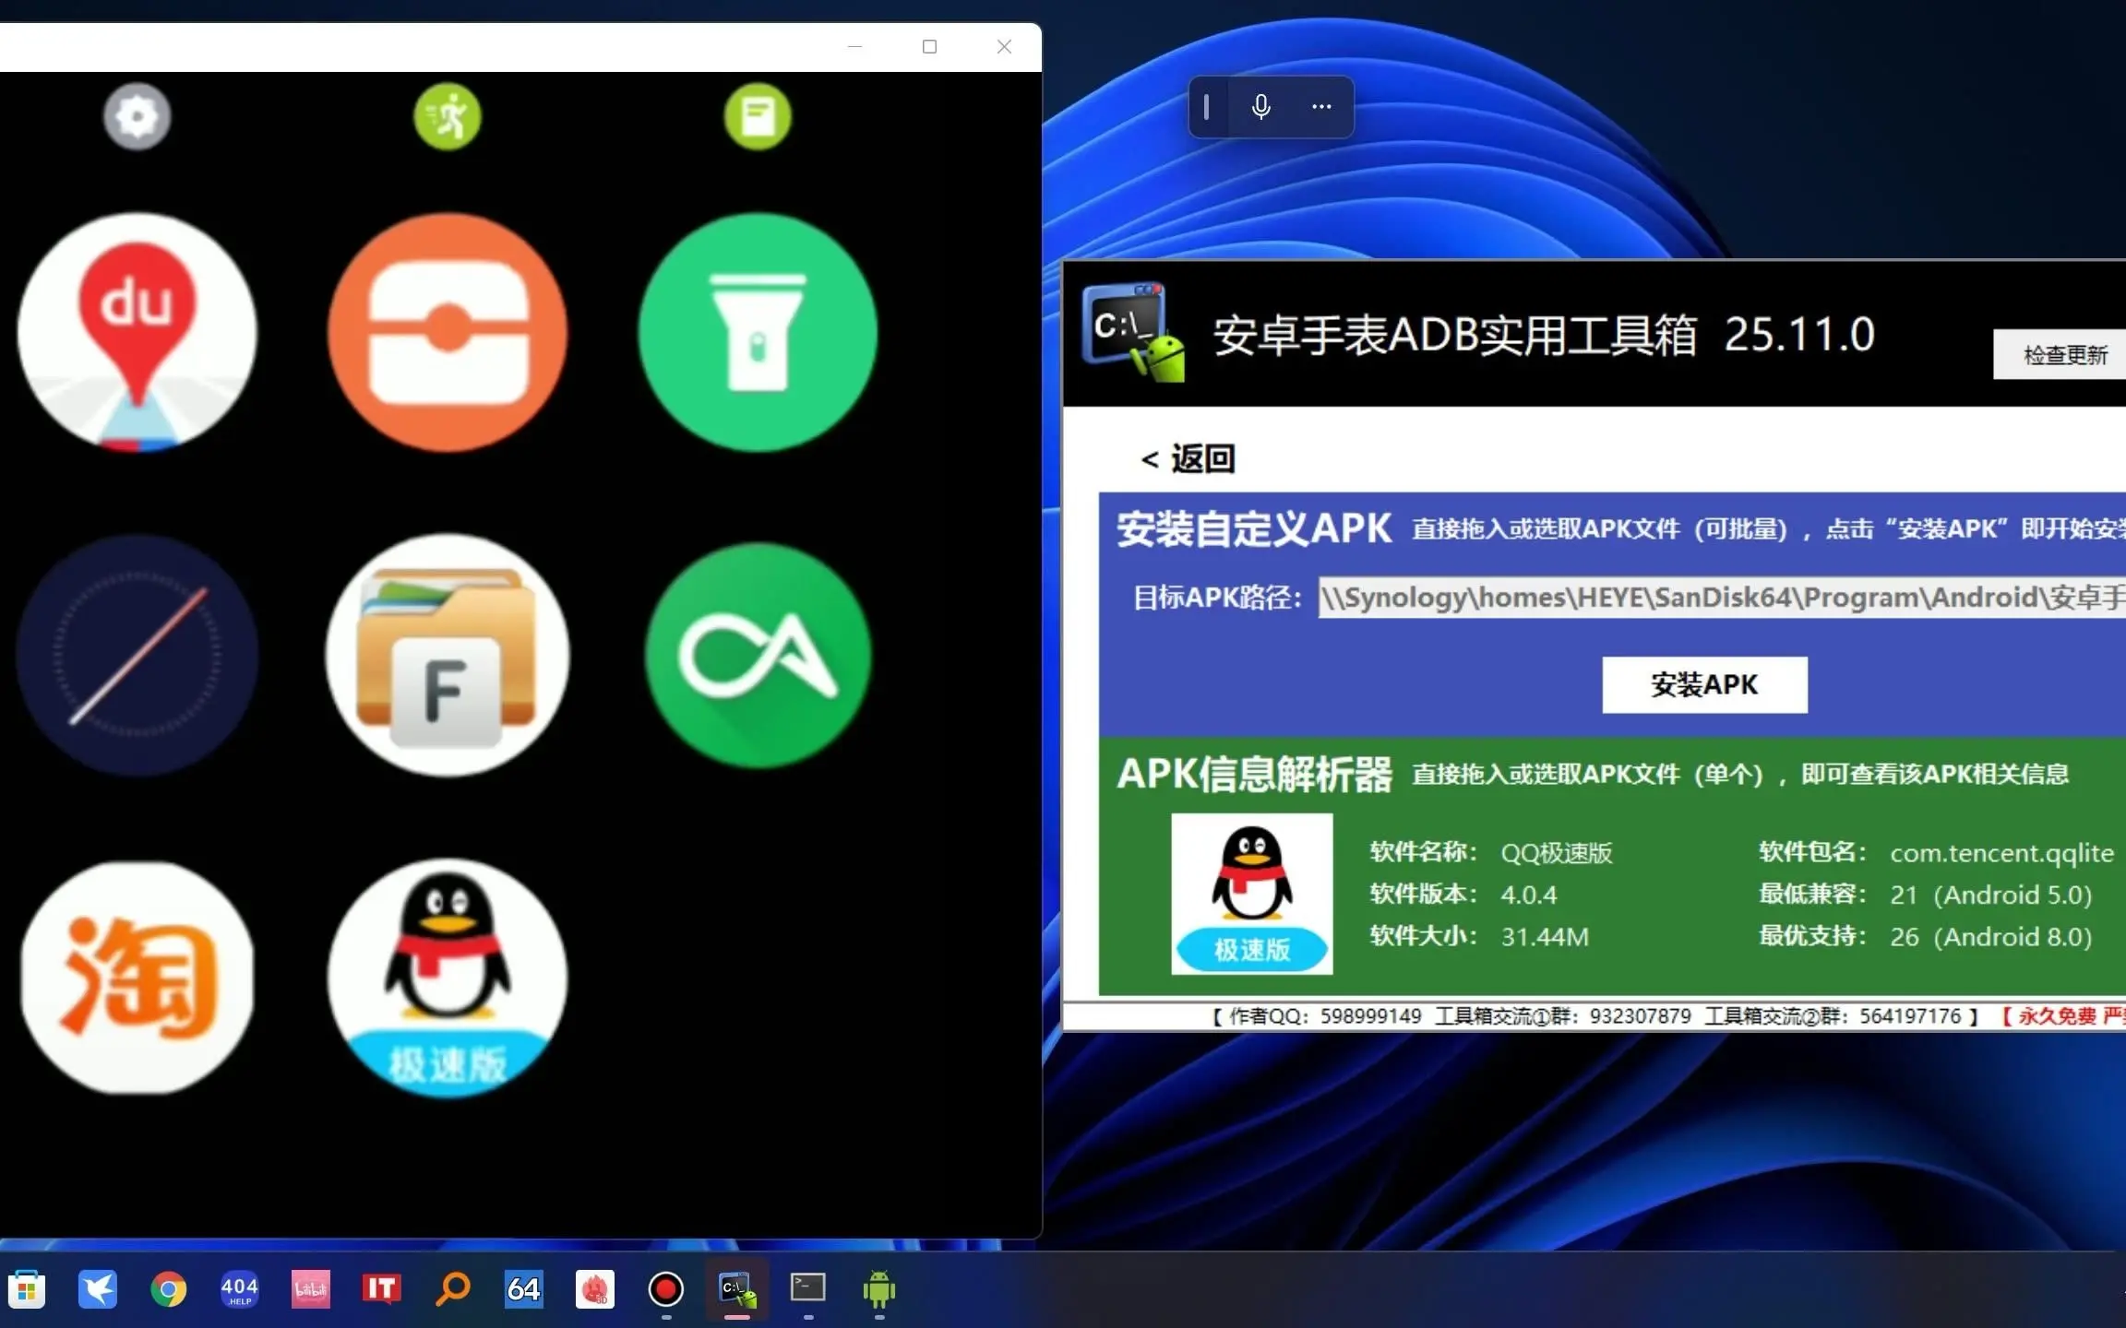Open the green notes app icon
The image size is (2126, 1328).
tap(758, 116)
